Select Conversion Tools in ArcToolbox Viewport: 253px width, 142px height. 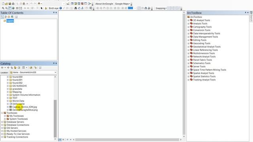202,30
